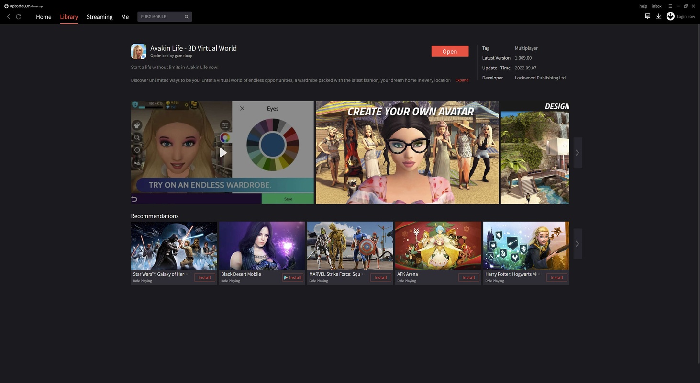Open the Home tab
The width and height of the screenshot is (700, 383).
coord(44,17)
